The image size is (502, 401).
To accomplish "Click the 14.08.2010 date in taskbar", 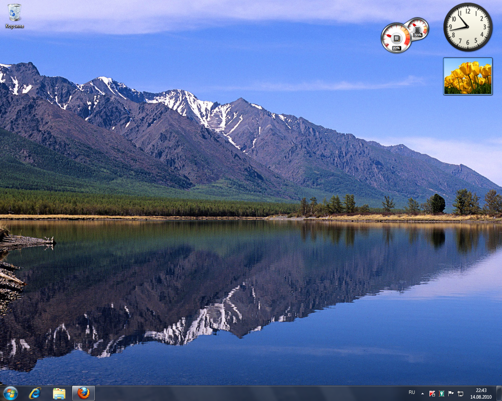I will (x=481, y=397).
